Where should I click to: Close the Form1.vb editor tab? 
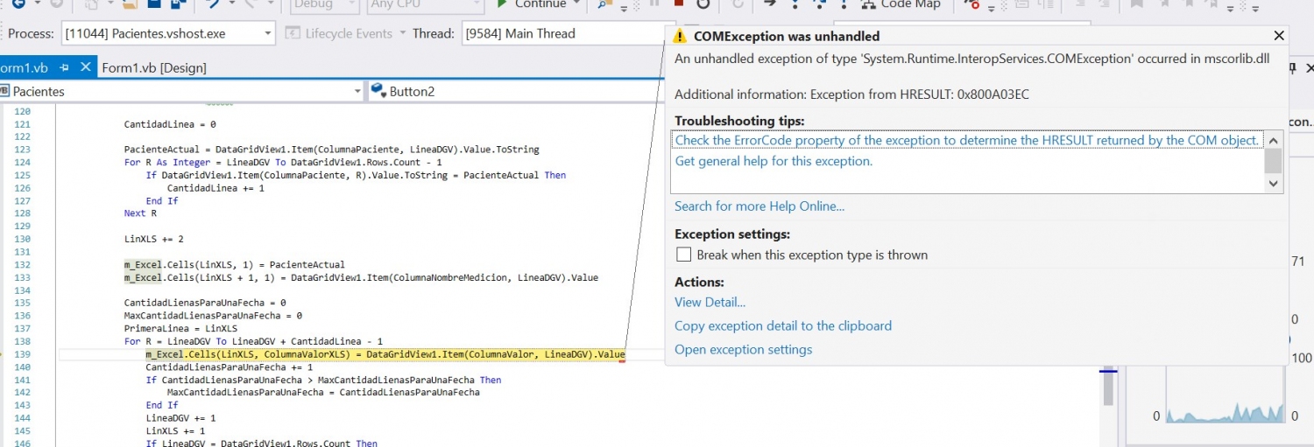[85, 67]
